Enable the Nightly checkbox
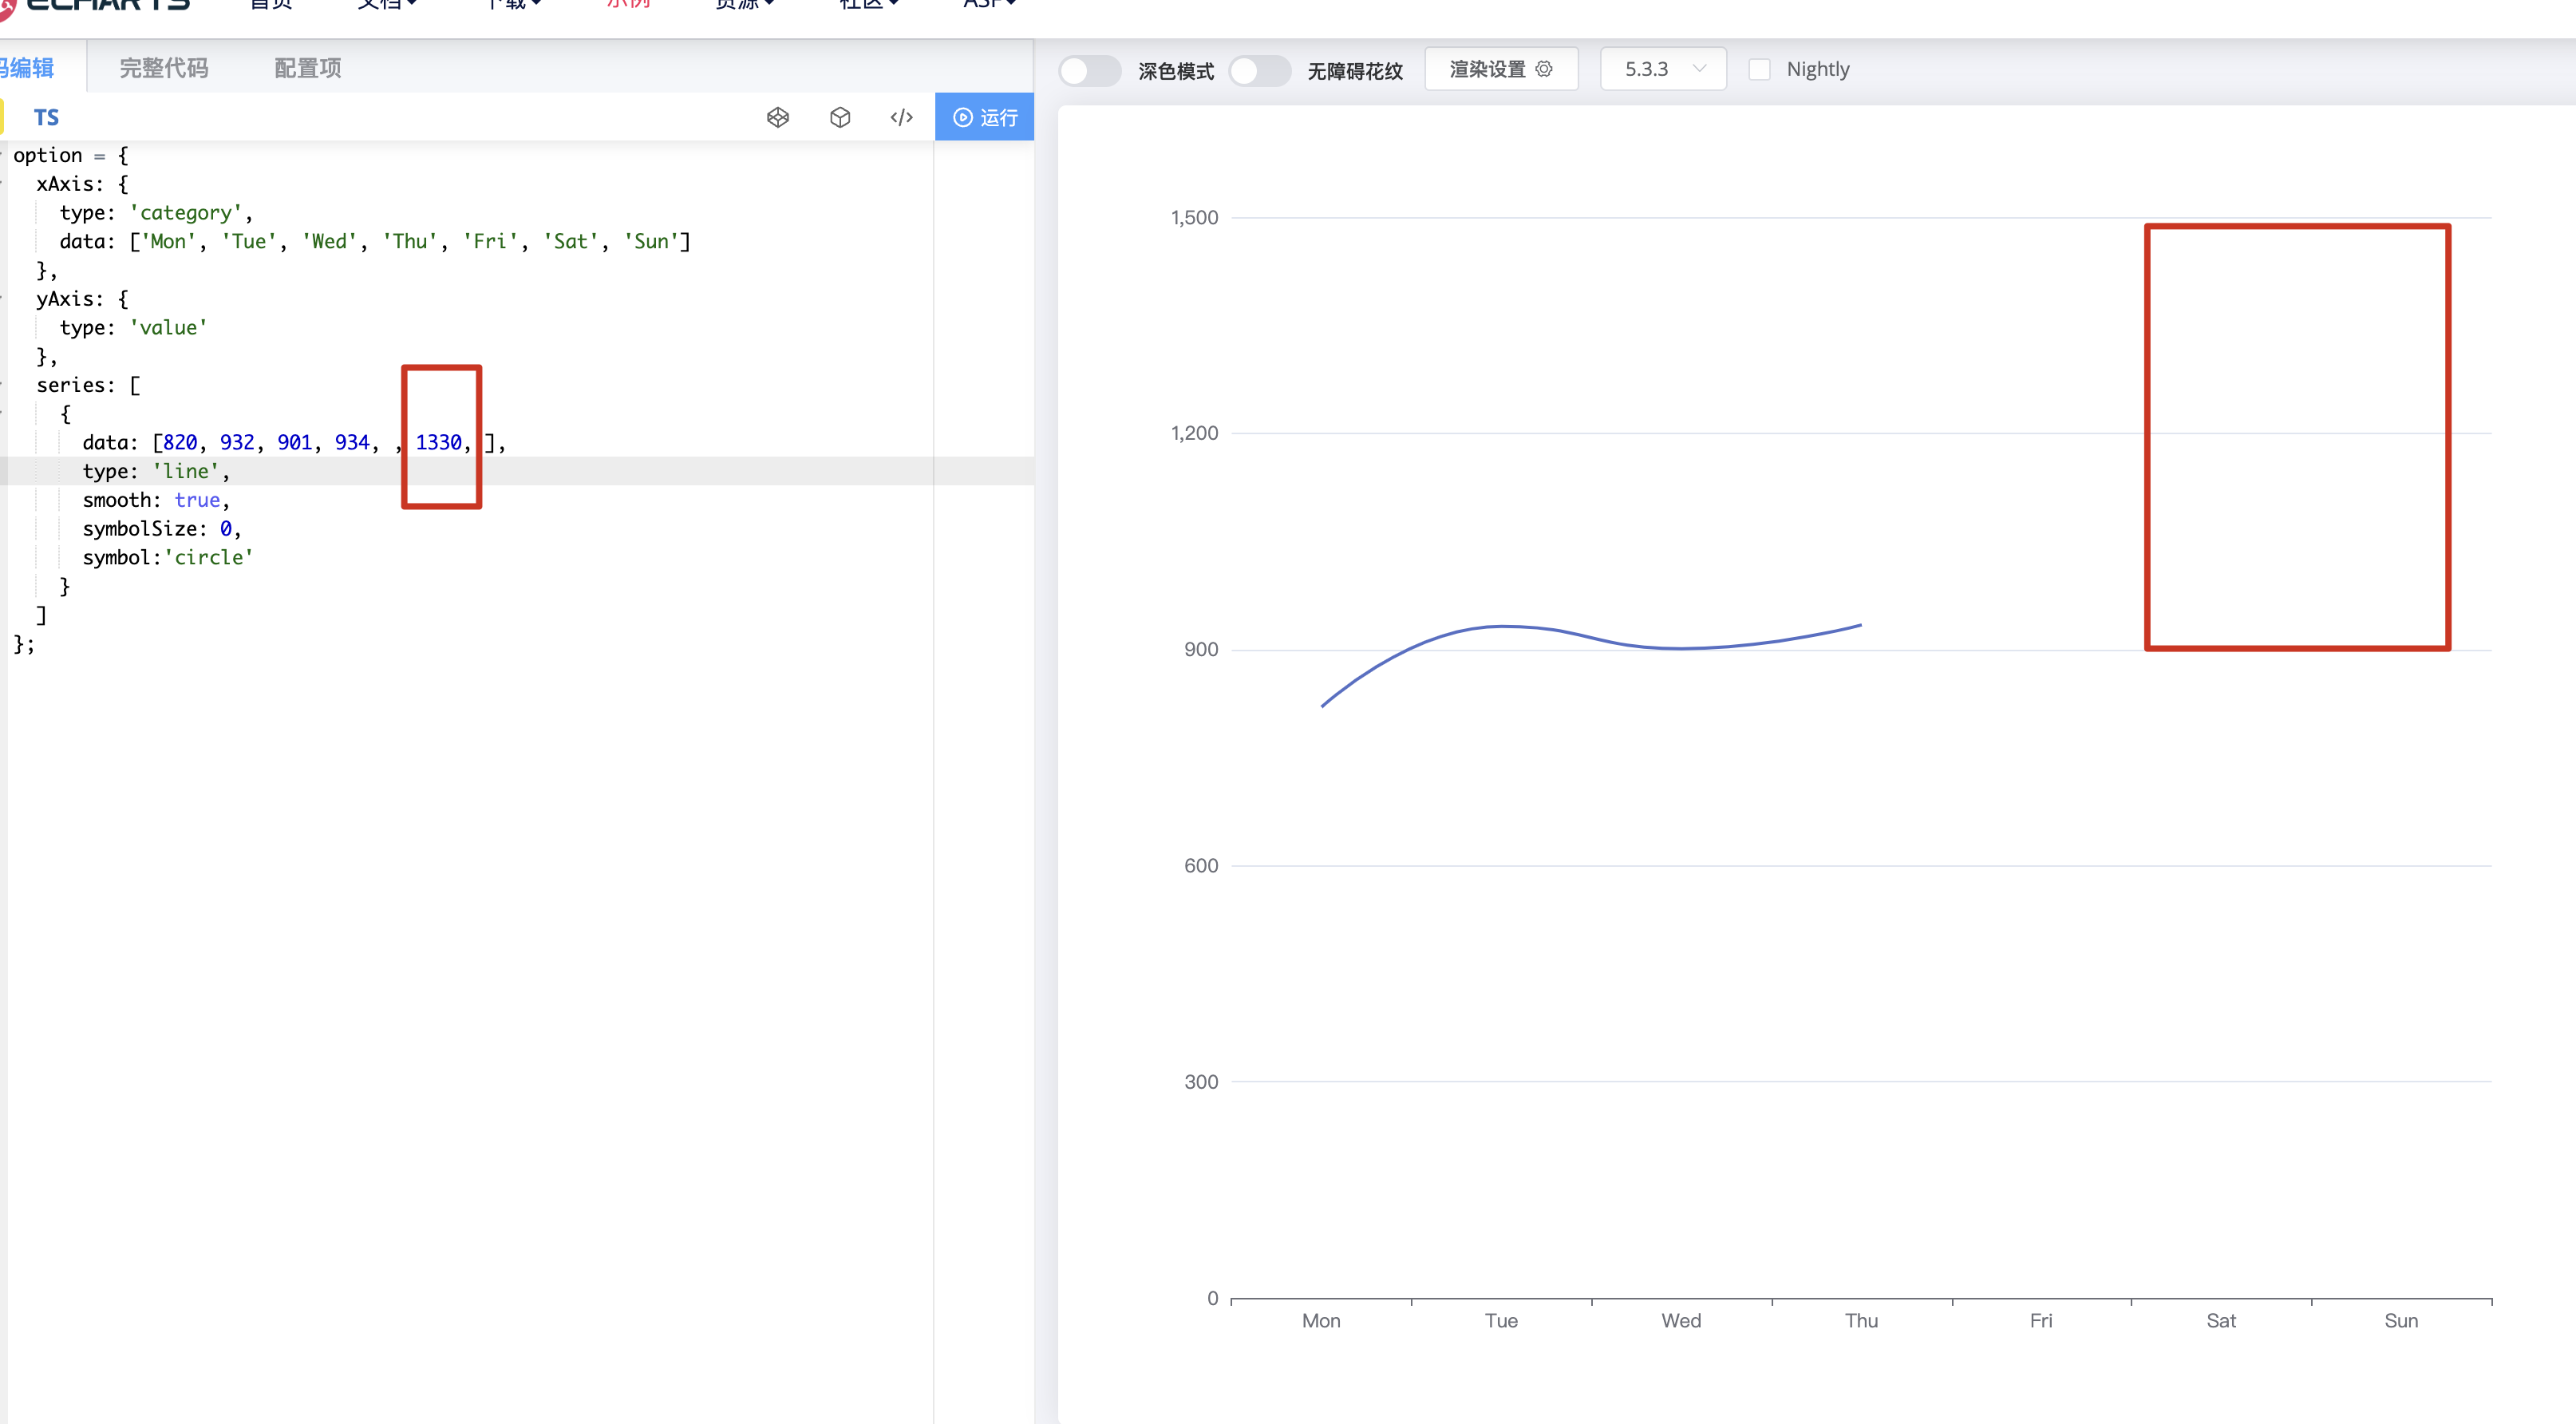 (x=1759, y=69)
